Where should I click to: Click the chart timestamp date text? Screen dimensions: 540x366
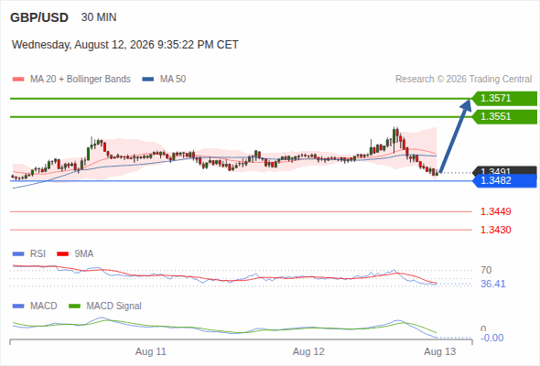point(125,45)
